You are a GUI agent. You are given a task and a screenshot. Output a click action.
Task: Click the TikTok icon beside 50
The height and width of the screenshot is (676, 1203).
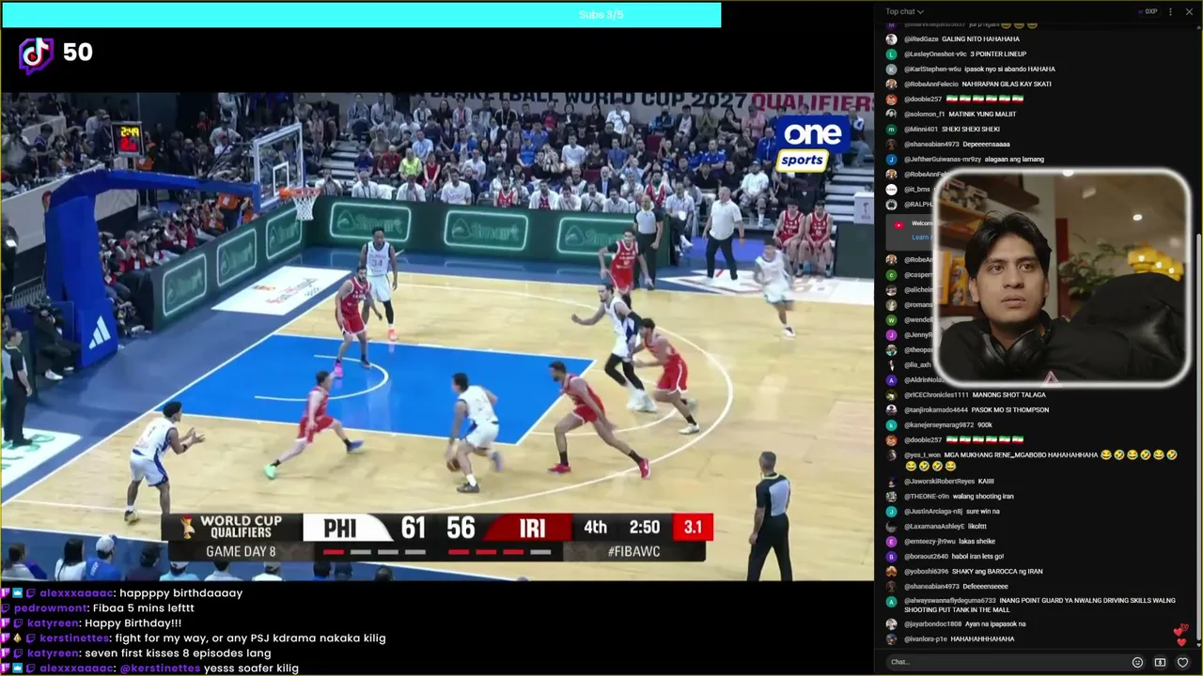[x=36, y=55]
